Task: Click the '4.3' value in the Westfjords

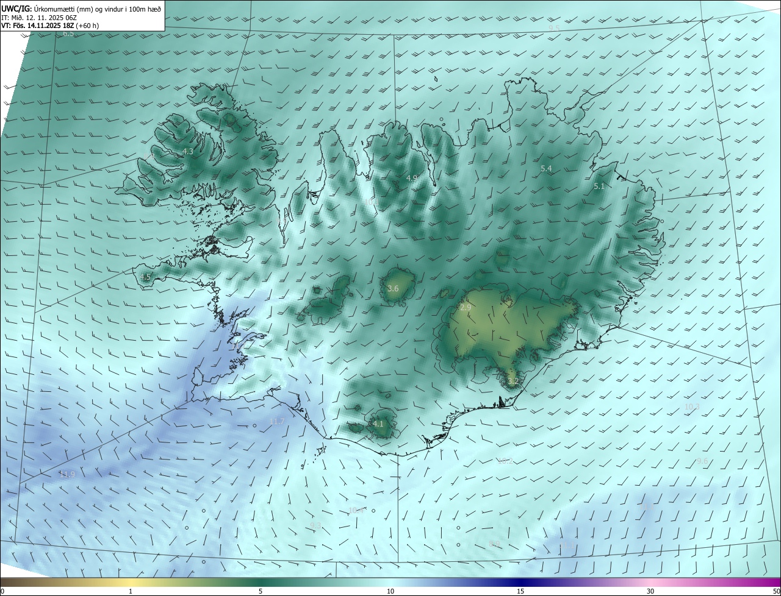Action: pos(188,151)
